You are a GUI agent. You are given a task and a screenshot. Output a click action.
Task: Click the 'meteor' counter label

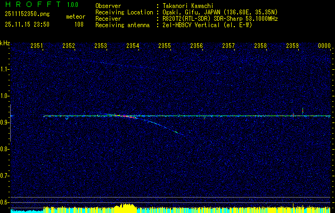click(x=76, y=17)
